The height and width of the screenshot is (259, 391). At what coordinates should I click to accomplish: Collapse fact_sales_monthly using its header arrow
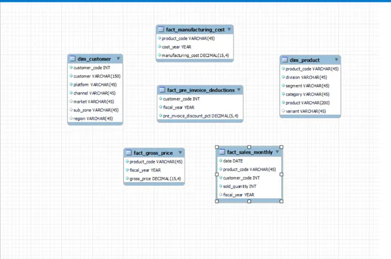click(x=277, y=152)
